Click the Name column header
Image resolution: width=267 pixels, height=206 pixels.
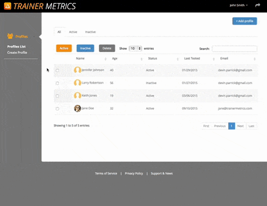pos(80,58)
